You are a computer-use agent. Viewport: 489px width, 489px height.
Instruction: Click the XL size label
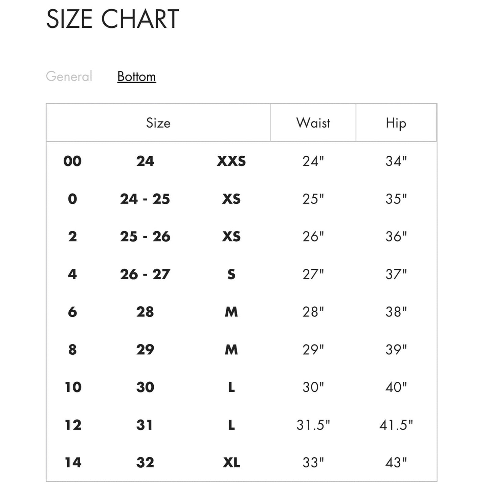(x=231, y=462)
